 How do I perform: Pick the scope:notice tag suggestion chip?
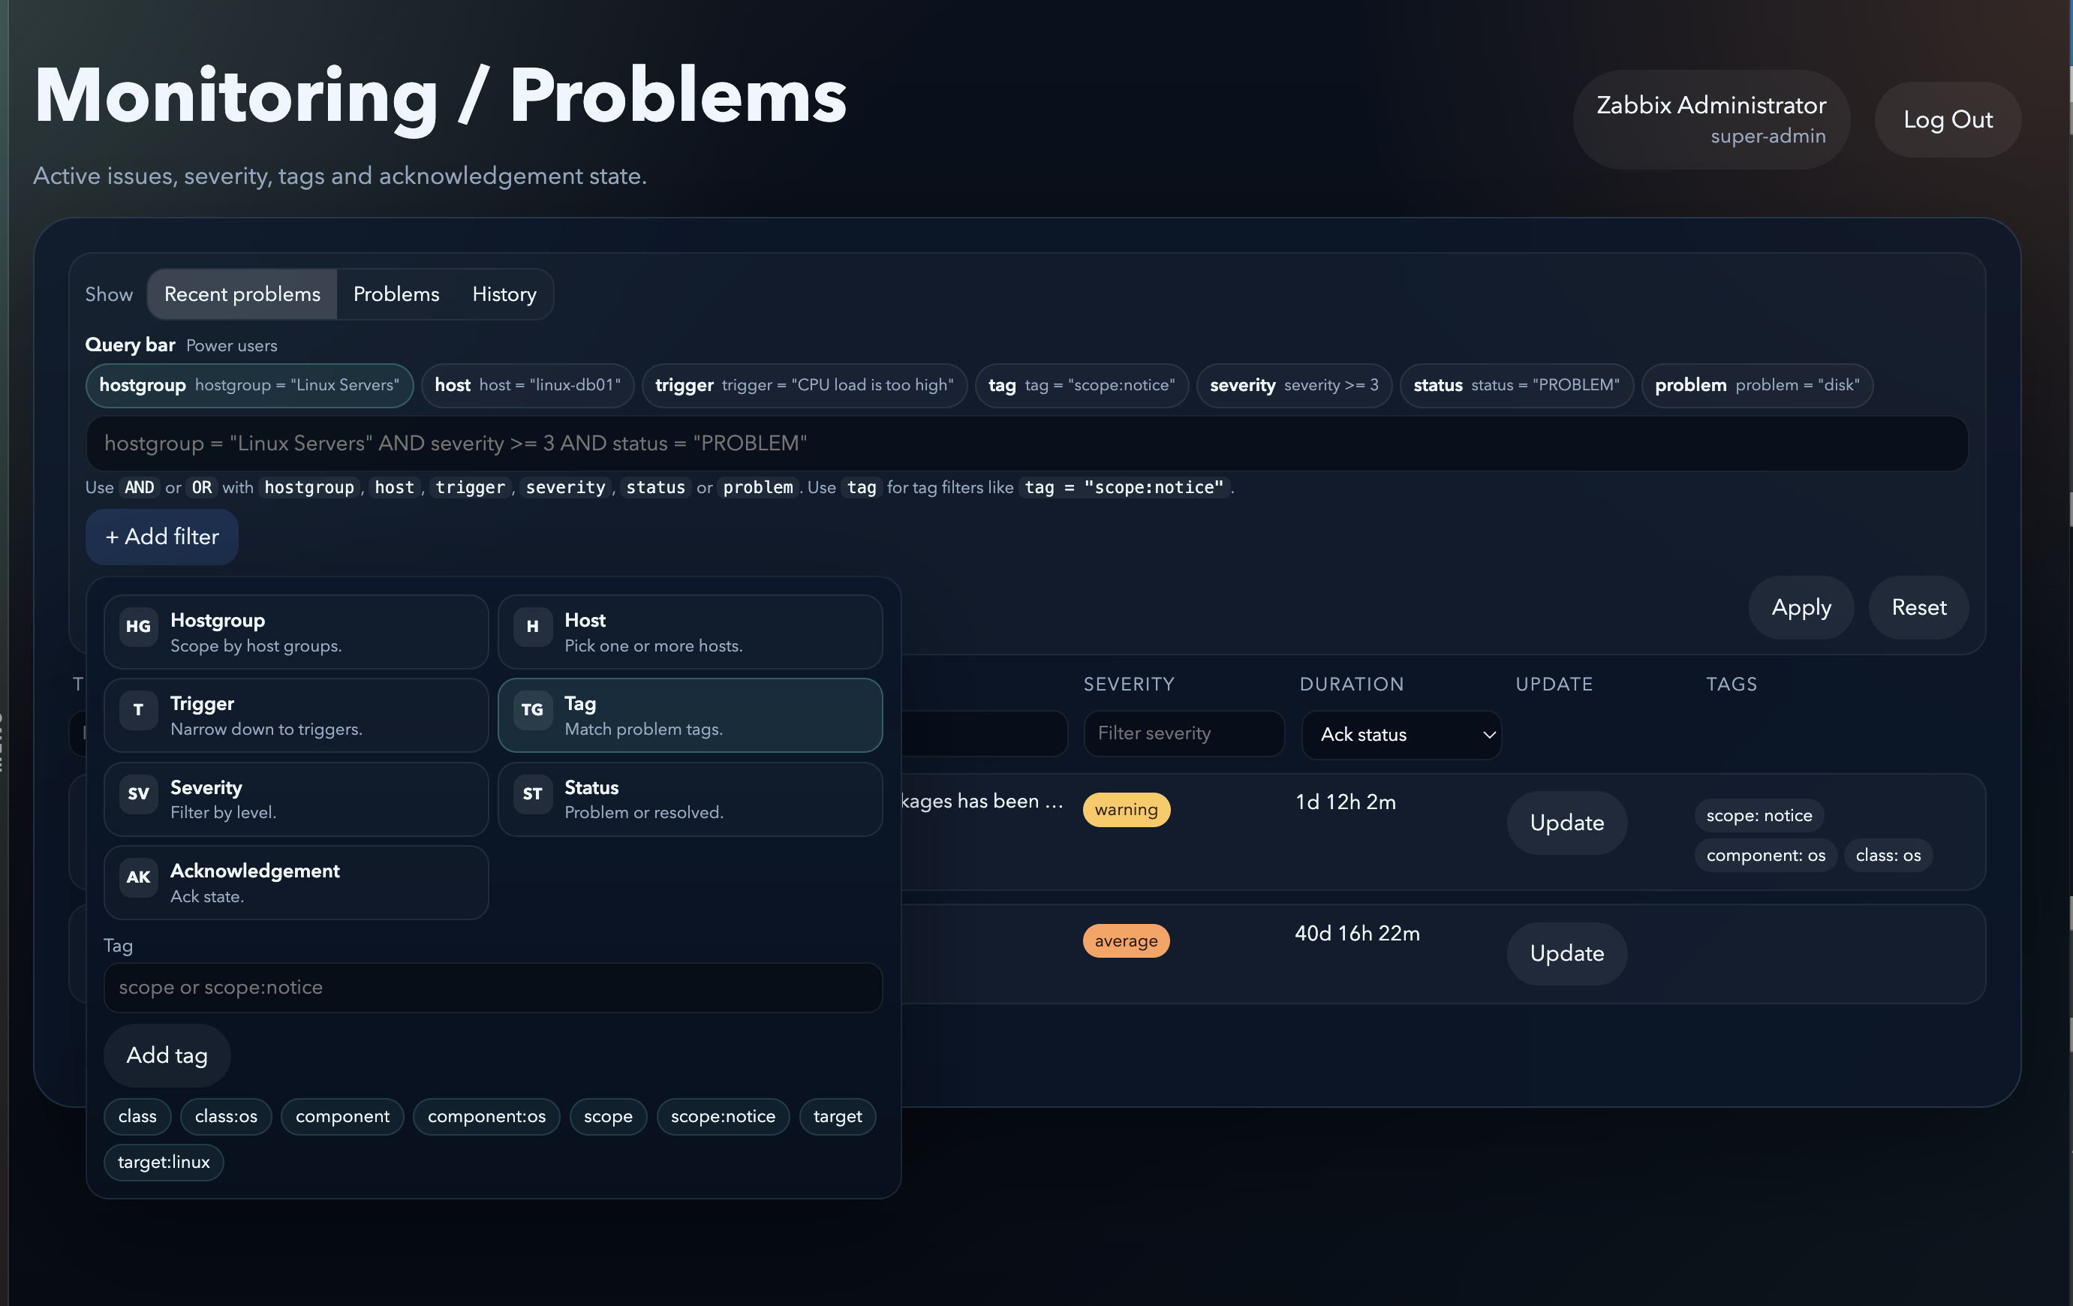722,1118
